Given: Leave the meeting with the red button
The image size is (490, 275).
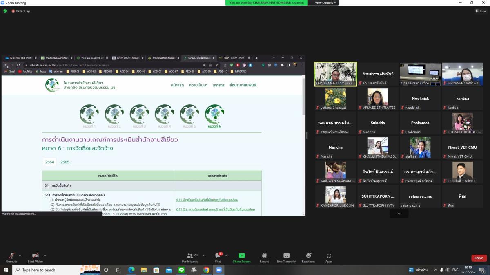Looking at the screenshot, I should click(479, 258).
